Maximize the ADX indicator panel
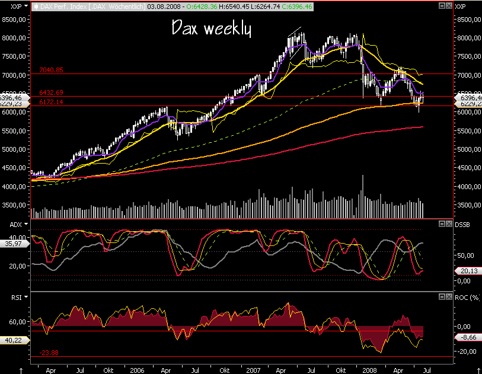The width and height of the screenshot is (482, 374). point(442,223)
